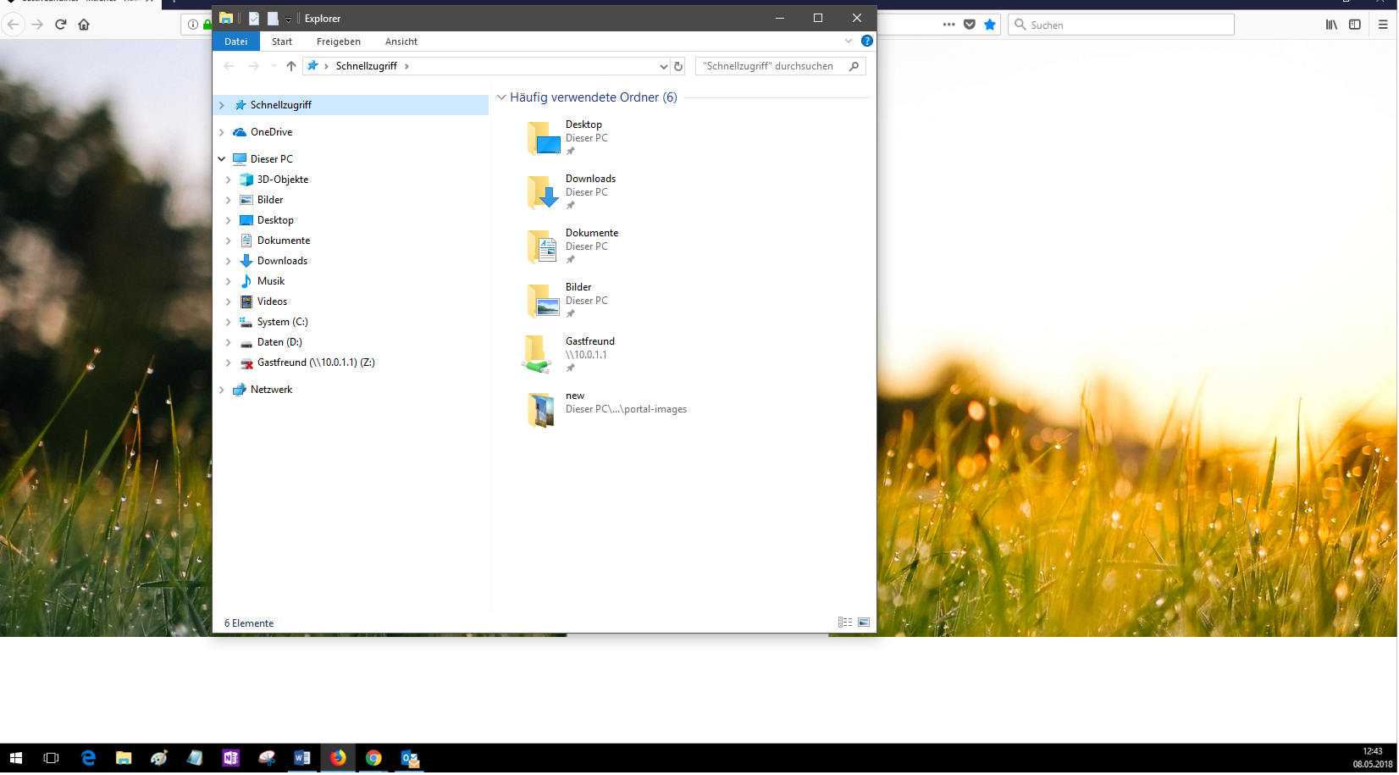
Task: Switch to Outlook from the taskbar
Action: [x=409, y=758]
